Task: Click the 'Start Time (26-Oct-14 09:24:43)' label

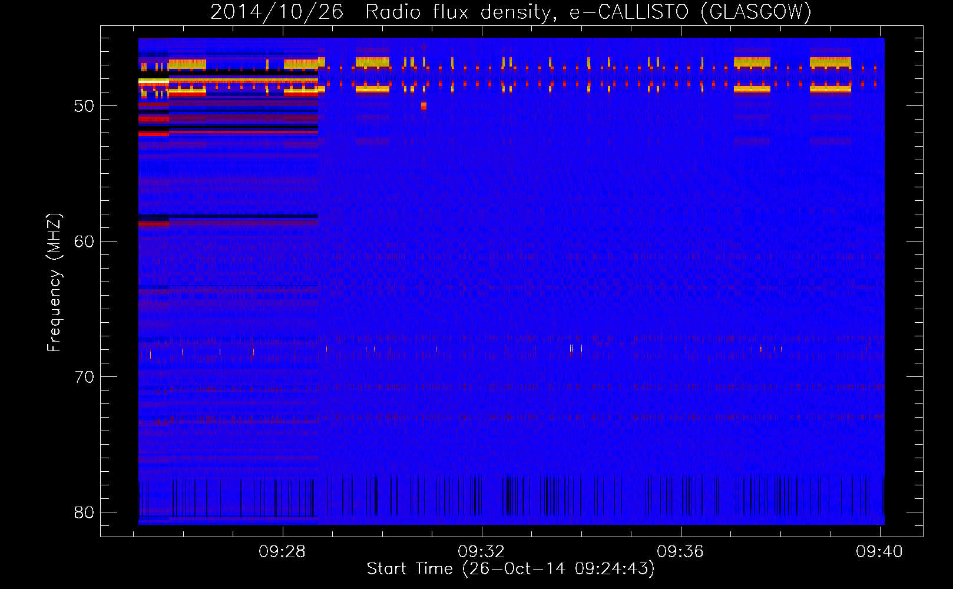Action: (x=511, y=569)
